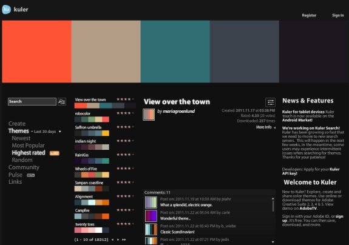Rate robocolor using its stars
Screen dimensions: 349x245
[x=125, y=113]
